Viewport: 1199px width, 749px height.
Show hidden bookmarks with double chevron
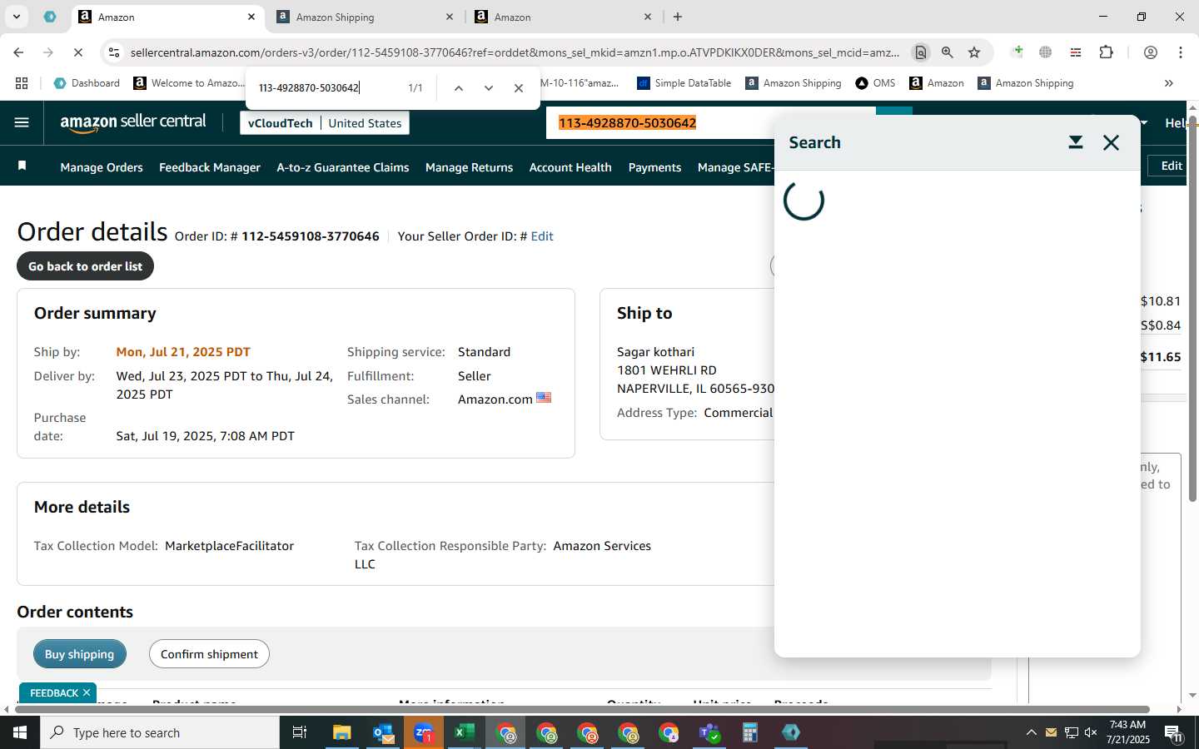(1169, 83)
